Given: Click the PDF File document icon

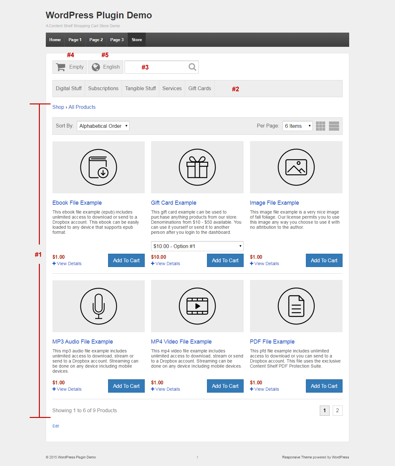Looking at the screenshot, I should click(x=296, y=306).
